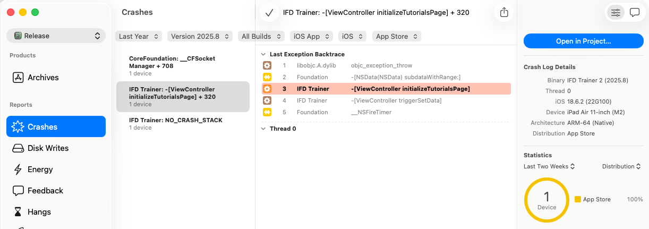Change the Last Year time filter
The image size is (649, 229).
139,36
